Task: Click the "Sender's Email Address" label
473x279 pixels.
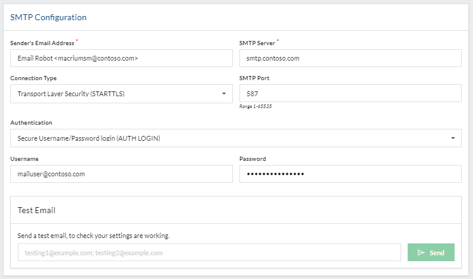Action: 42,43
